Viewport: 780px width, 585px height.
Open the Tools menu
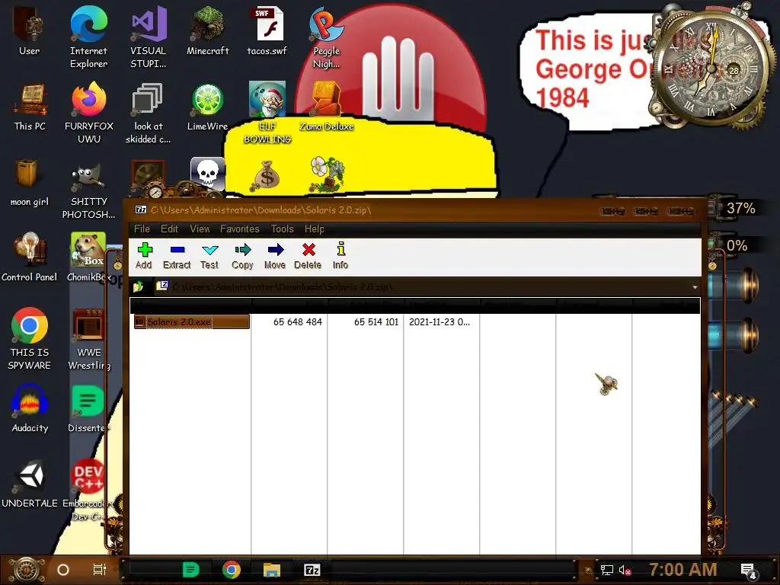282,229
